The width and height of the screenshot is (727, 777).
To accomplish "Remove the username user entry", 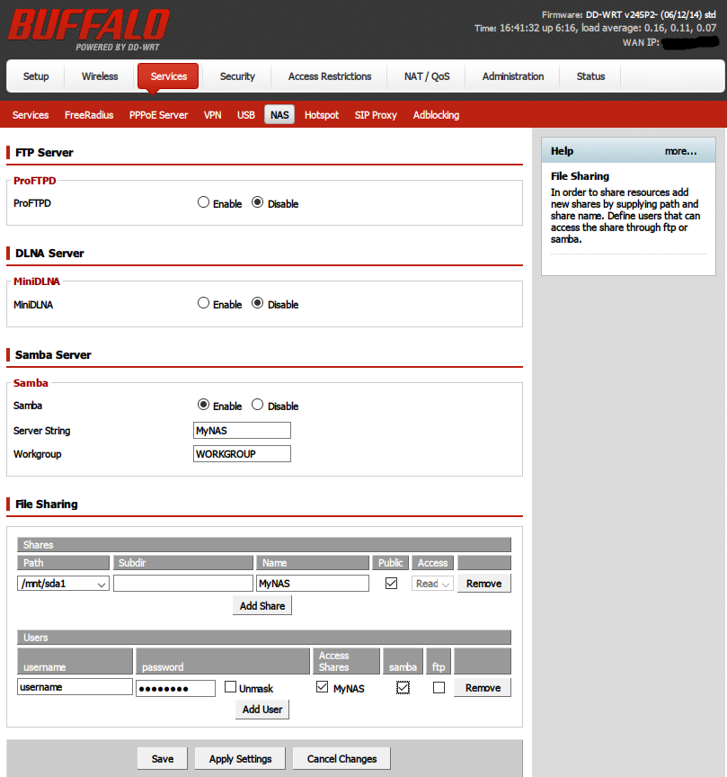I will [x=483, y=688].
